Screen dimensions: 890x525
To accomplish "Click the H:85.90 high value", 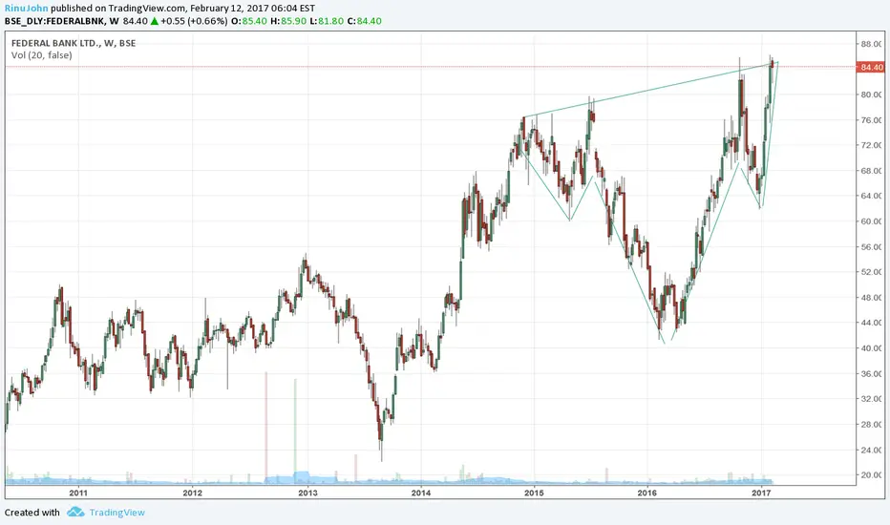I will click(288, 21).
